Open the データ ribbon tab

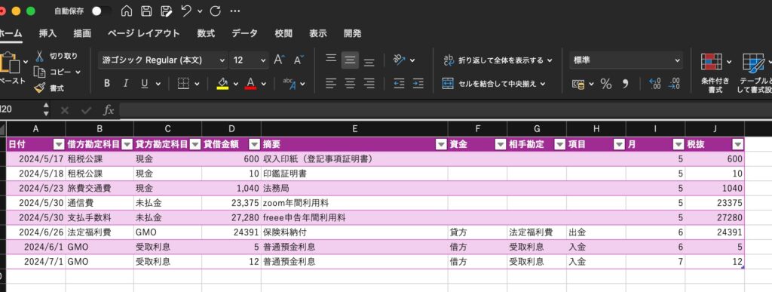point(245,33)
